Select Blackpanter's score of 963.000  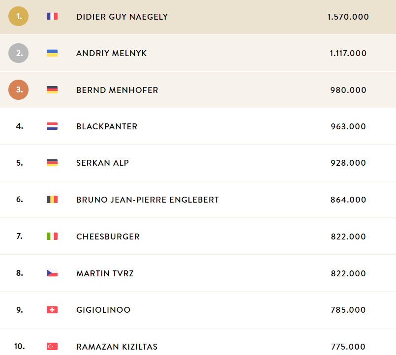point(348,126)
